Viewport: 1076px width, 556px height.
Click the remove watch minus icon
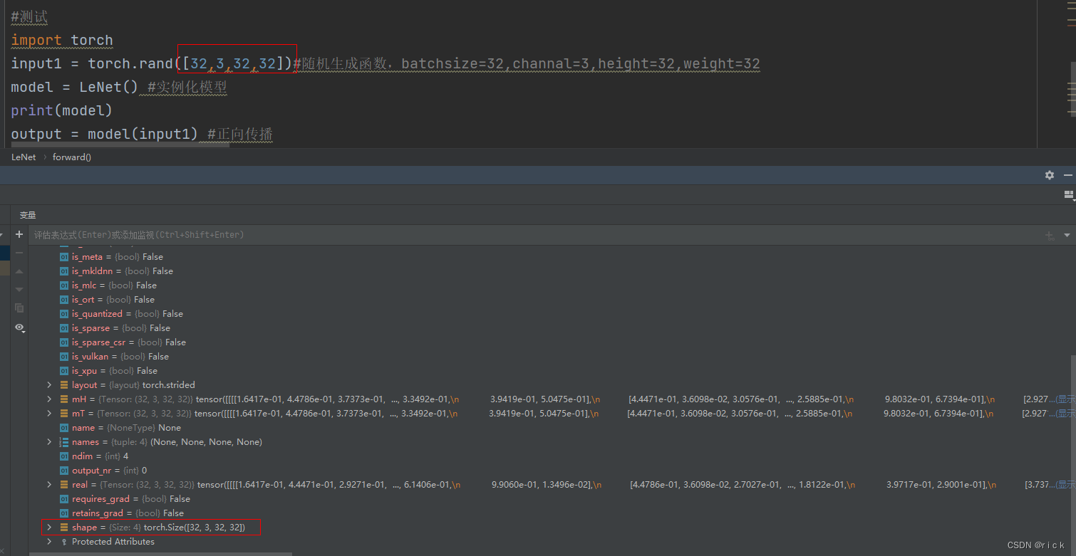[x=19, y=253]
